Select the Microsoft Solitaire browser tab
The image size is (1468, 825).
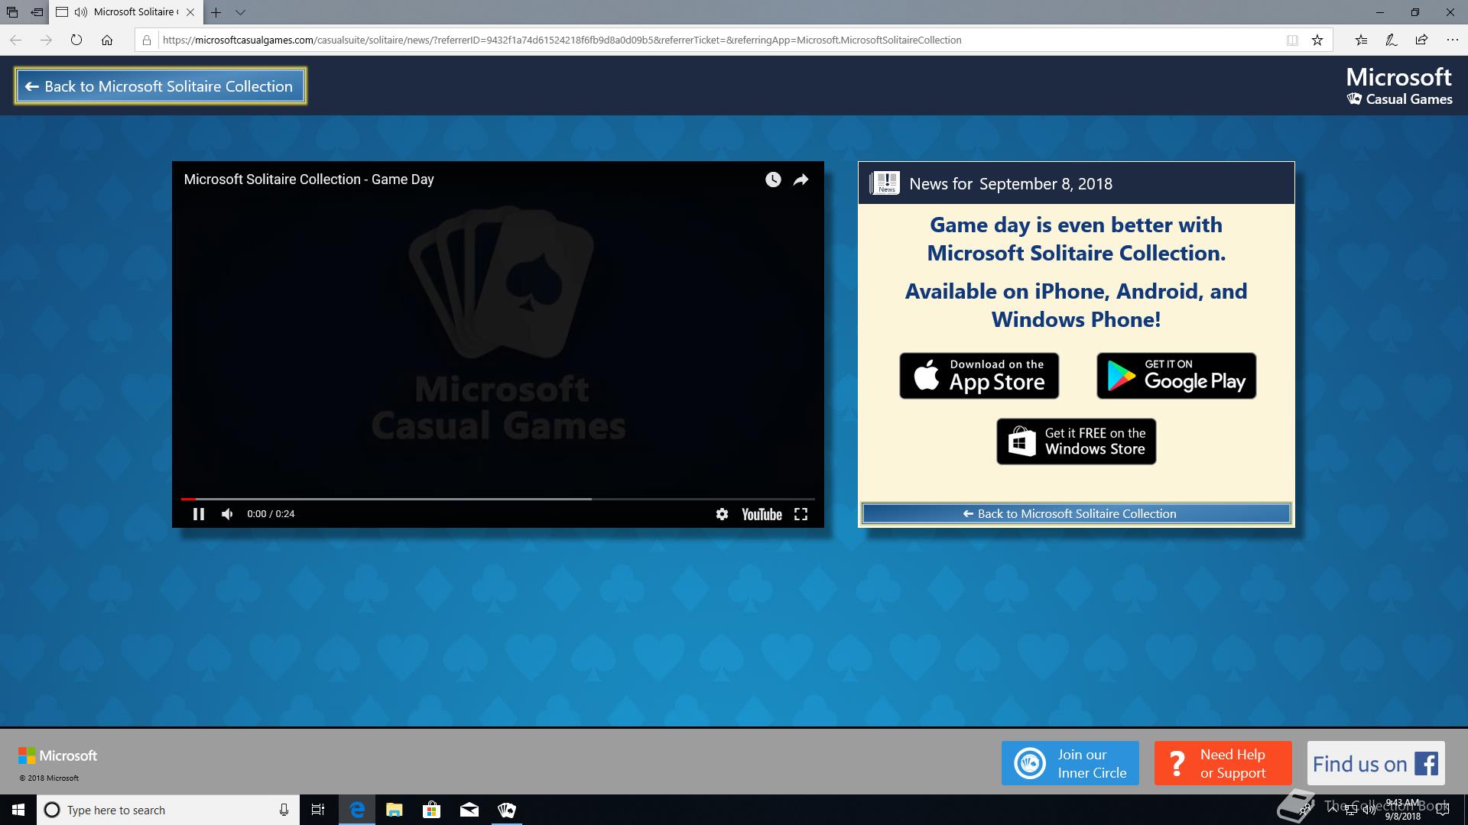(126, 12)
